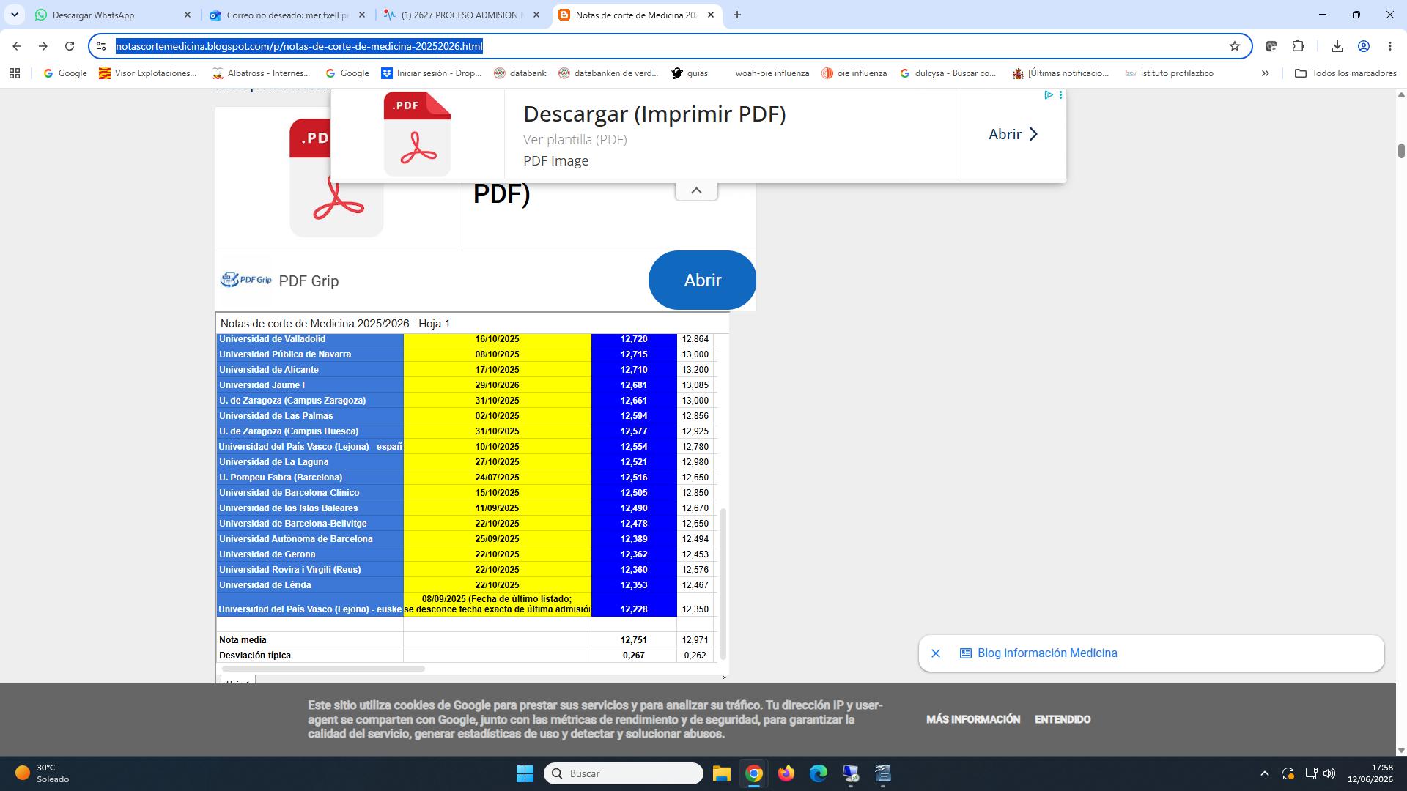Open the Visor Explotaciones bookmark

pos(148,73)
